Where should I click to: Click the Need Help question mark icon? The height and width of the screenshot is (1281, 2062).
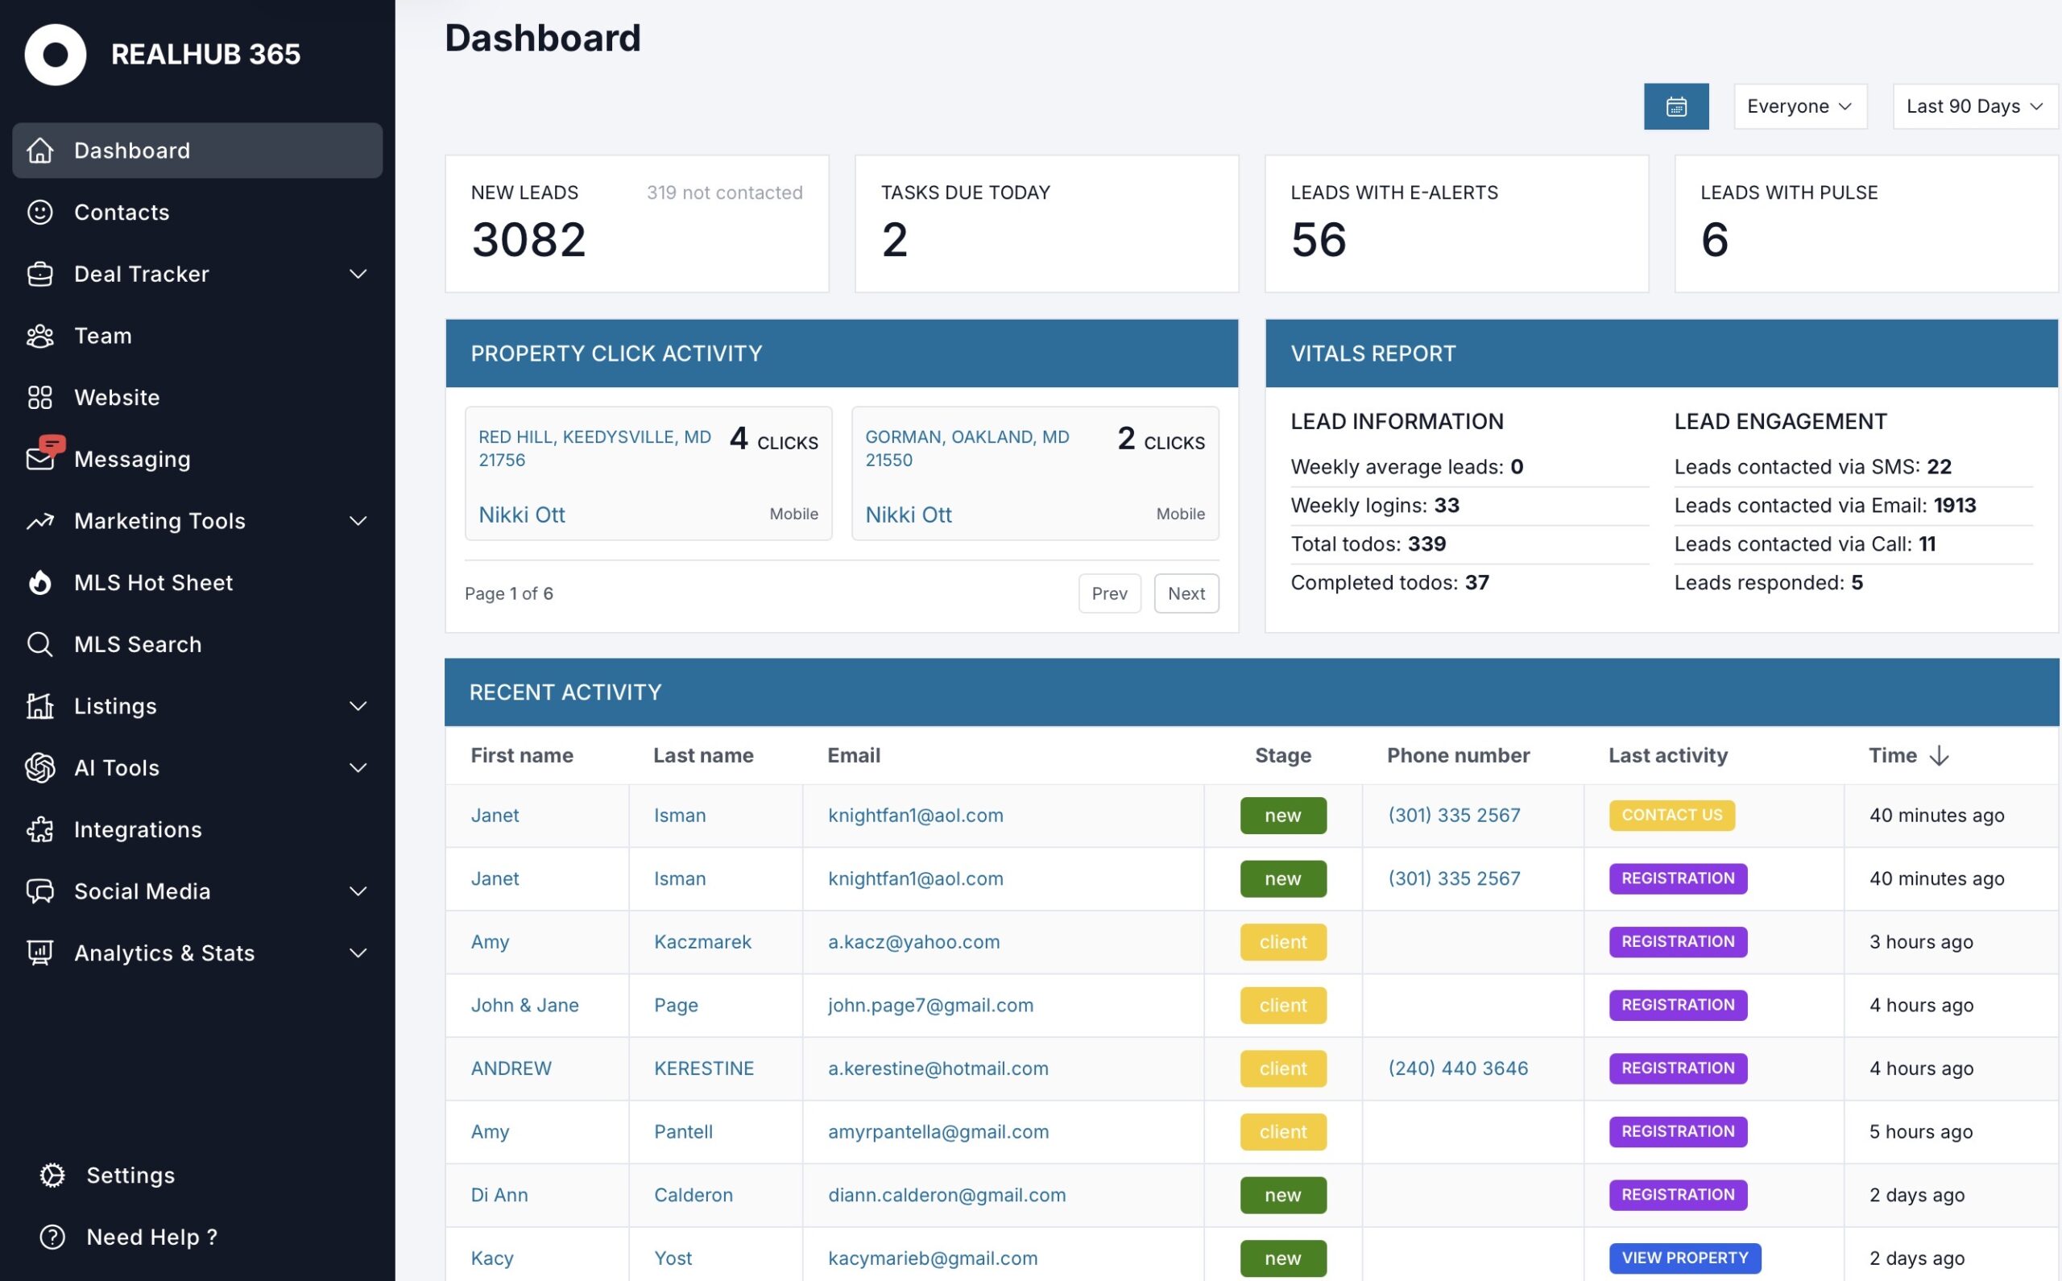tap(52, 1237)
